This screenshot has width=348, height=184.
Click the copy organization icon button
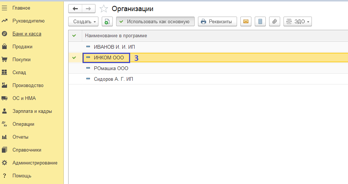click(x=107, y=21)
